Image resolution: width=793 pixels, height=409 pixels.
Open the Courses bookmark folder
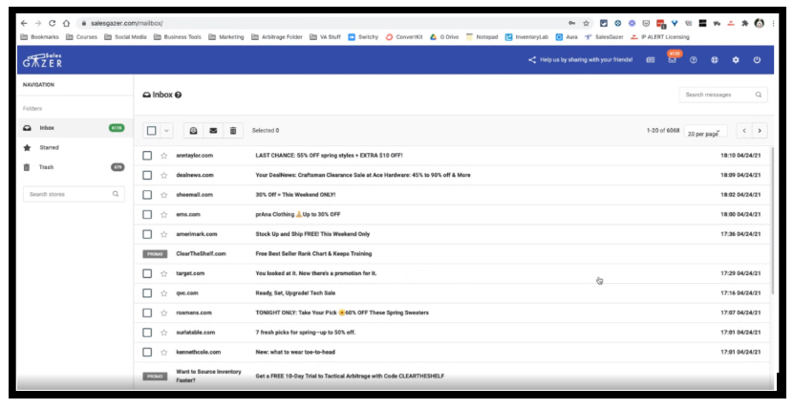click(x=81, y=37)
